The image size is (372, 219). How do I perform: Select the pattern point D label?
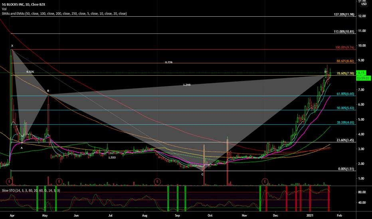click(x=326, y=72)
